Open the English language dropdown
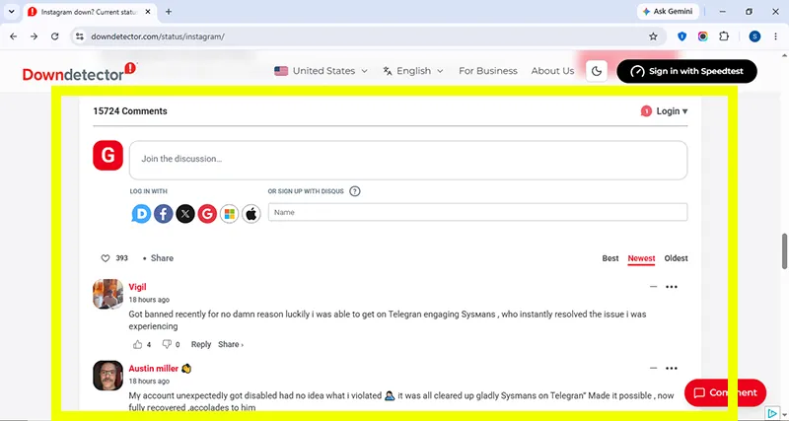The width and height of the screenshot is (789, 421). pos(413,71)
